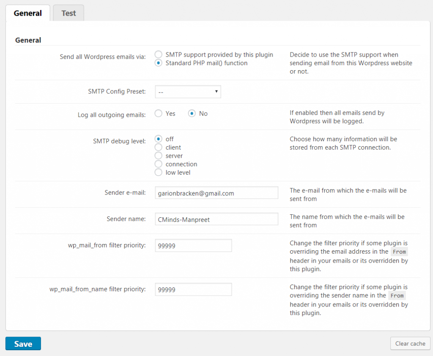The height and width of the screenshot is (356, 433).
Task: Set SMTP debug level to server
Action: tap(159, 156)
